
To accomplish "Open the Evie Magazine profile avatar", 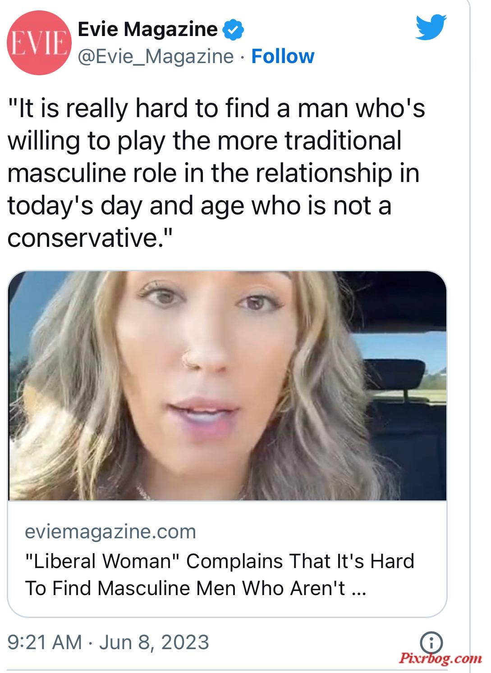I will tap(39, 42).
